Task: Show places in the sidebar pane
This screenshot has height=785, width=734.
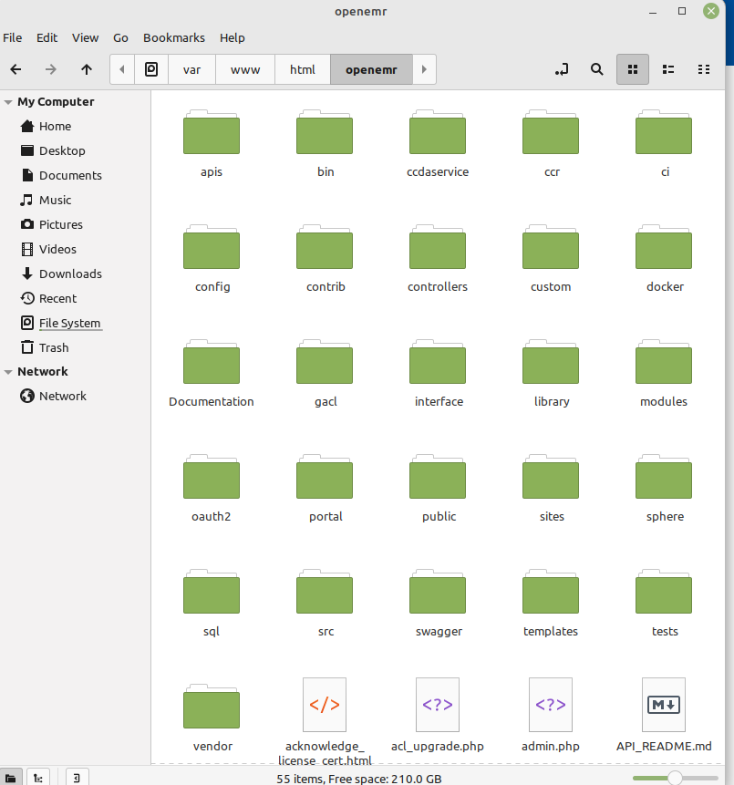Action: tap(11, 778)
